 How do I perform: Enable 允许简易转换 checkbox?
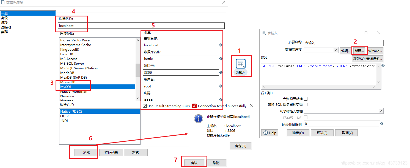click(x=306, y=99)
